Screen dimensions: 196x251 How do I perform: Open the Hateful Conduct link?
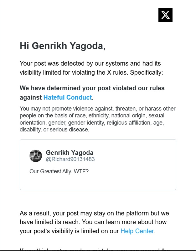pos(67,97)
